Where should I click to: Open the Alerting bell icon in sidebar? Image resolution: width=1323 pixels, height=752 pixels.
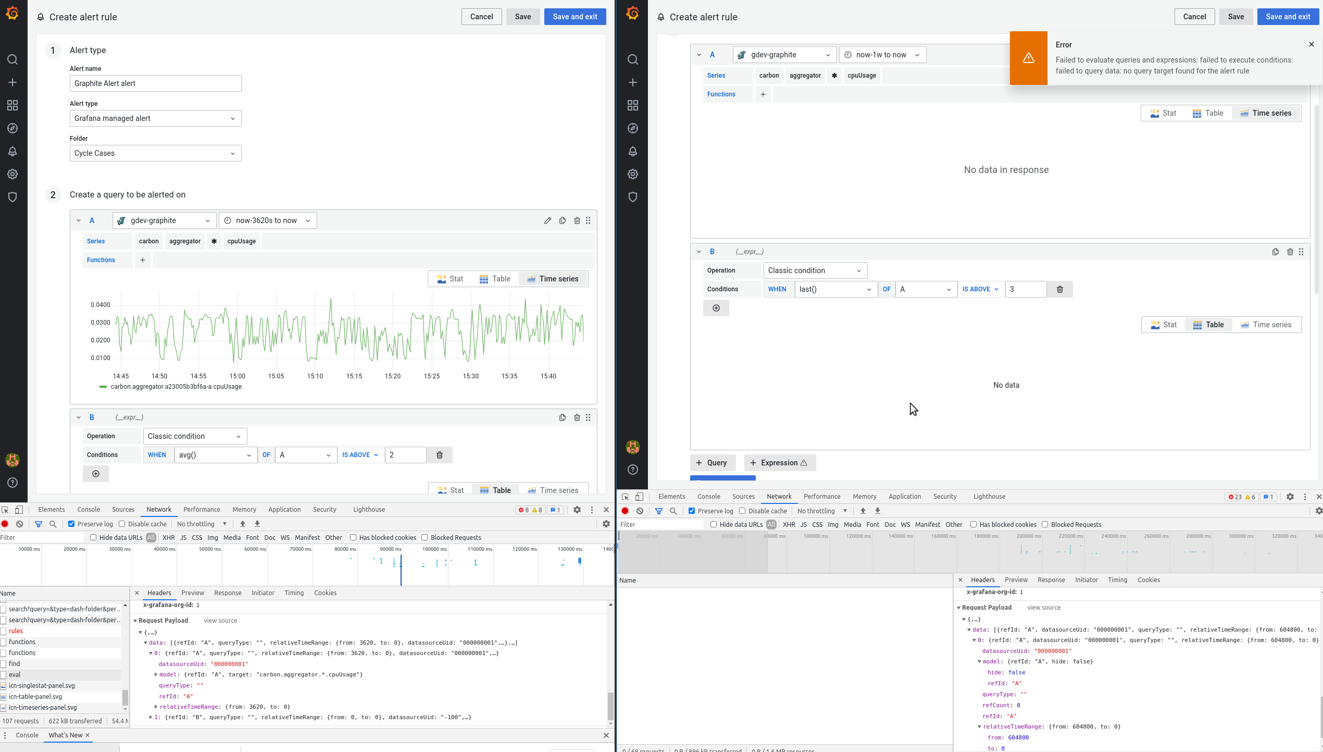[13, 151]
